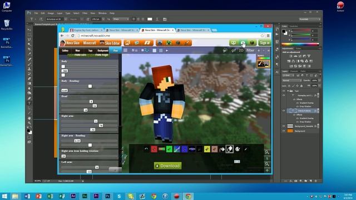Image resolution: width=356 pixels, height=200 pixels.
Task: Select the Eraser tool in Photoshop toolbar
Action: 29,78
